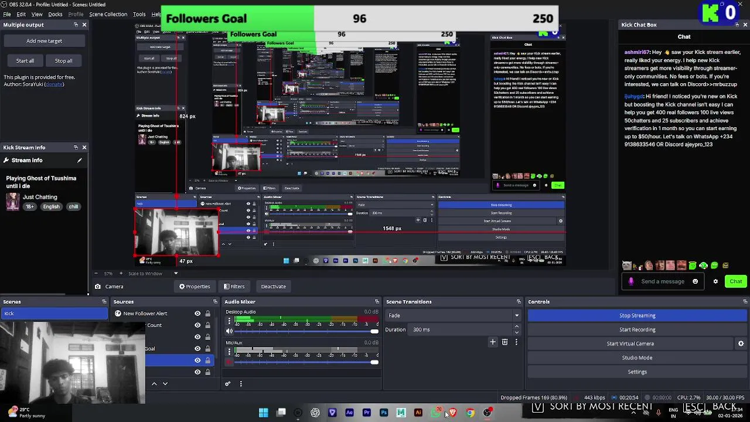750x422 pixels.
Task: Open Scene Transitions three-dot menu
Action: tap(516, 342)
